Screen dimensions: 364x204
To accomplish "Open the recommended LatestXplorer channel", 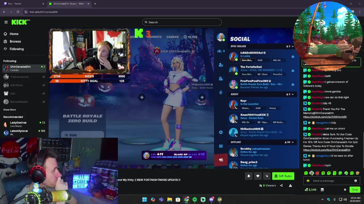I will [x=24, y=132].
